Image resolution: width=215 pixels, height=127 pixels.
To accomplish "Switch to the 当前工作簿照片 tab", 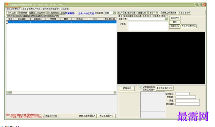I will click(13, 9).
